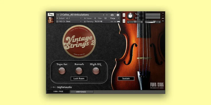
Task: Click the output speaker icon beside Output
Action: pos(57,18)
